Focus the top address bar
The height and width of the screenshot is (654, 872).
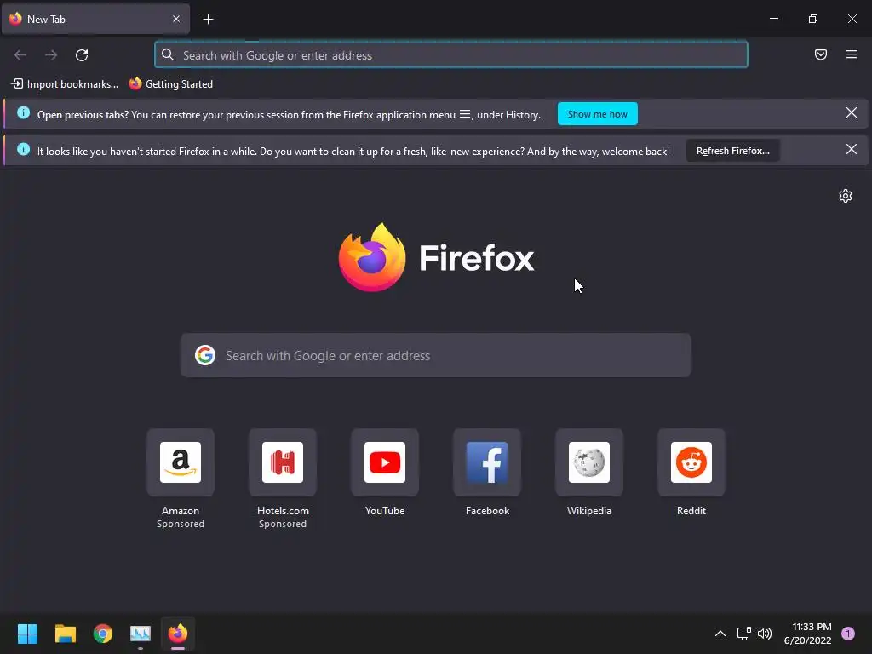tap(451, 55)
